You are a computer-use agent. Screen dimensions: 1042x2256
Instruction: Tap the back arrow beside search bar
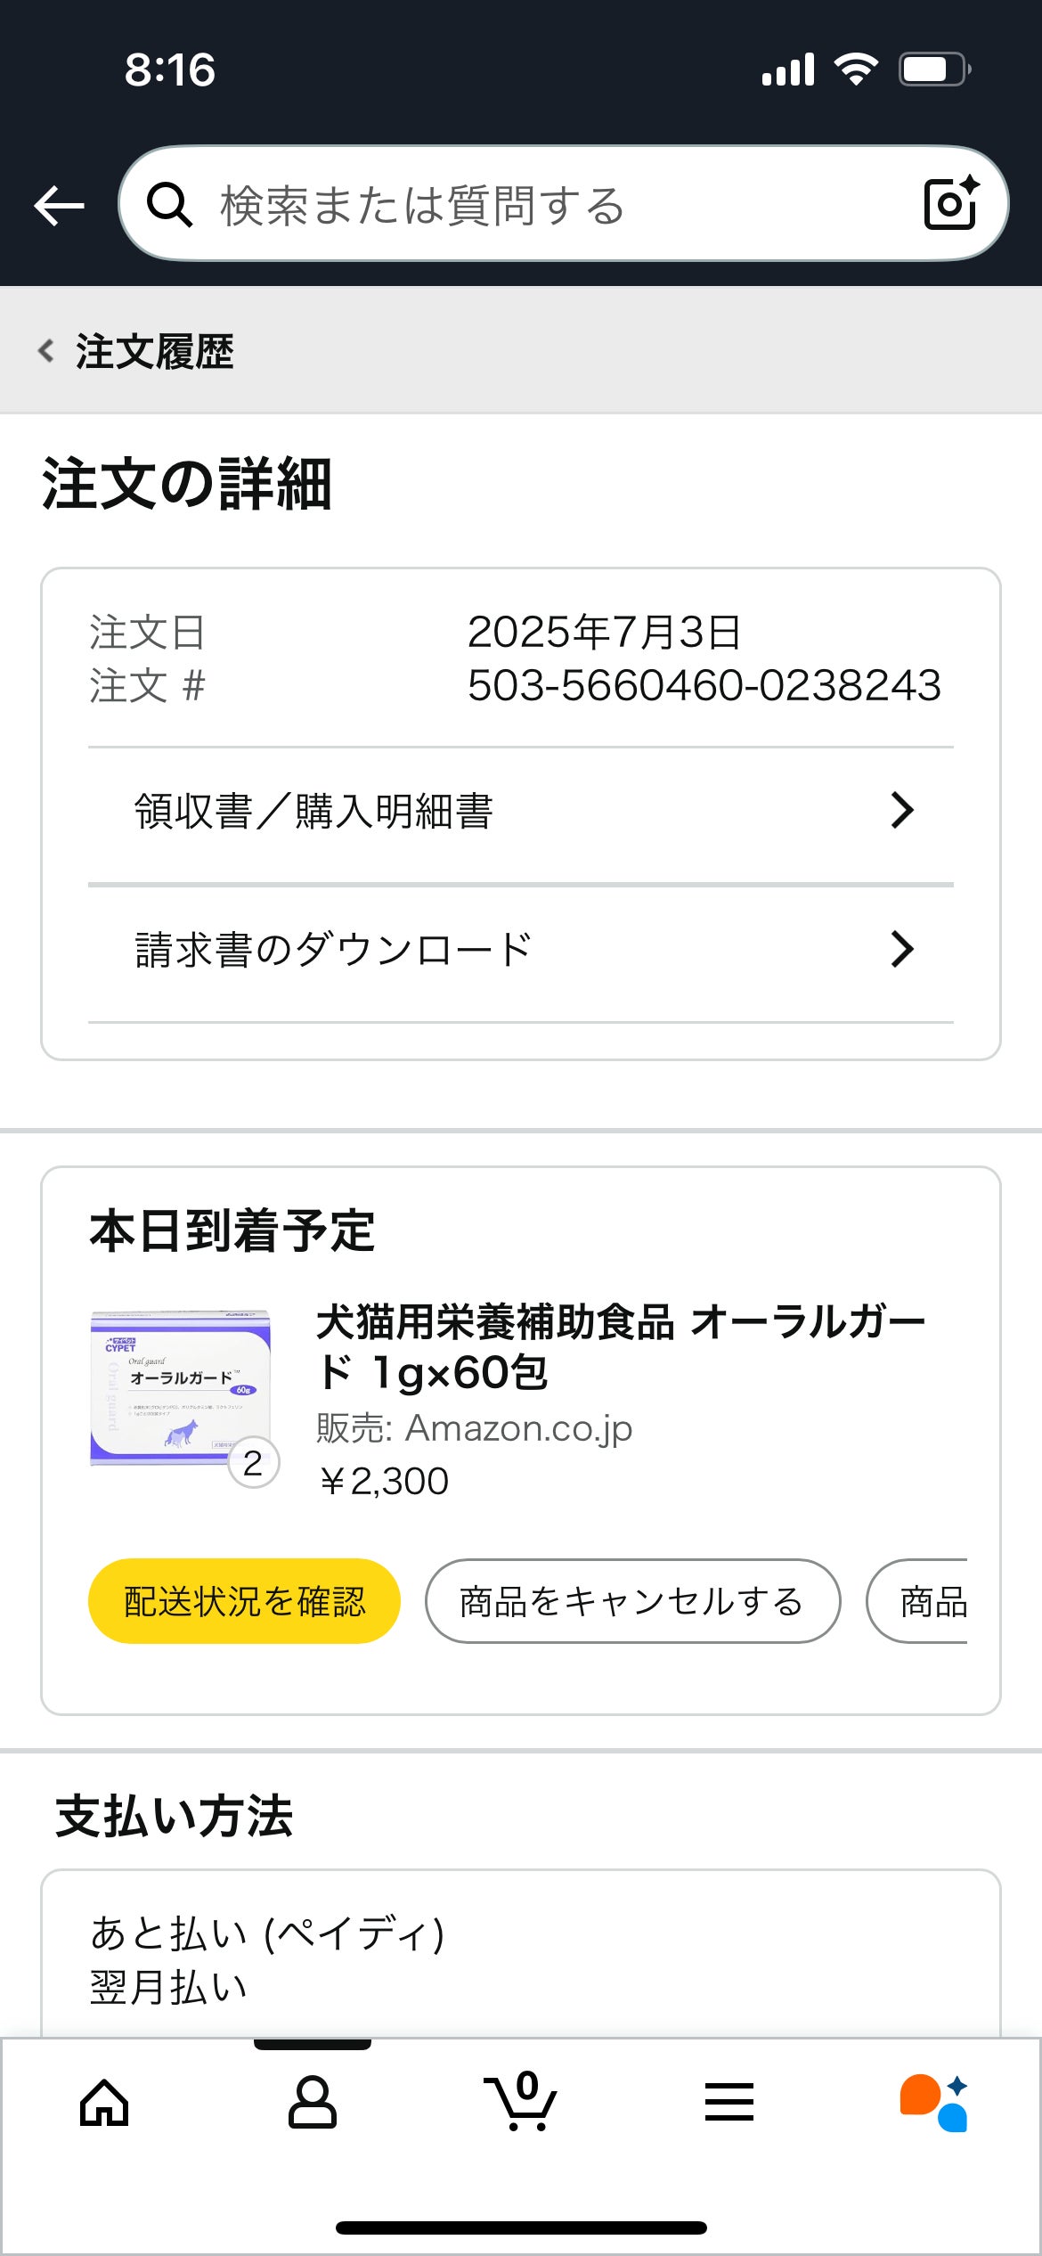coord(59,206)
